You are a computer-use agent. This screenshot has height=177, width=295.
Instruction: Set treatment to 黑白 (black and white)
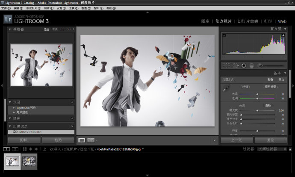(281, 80)
